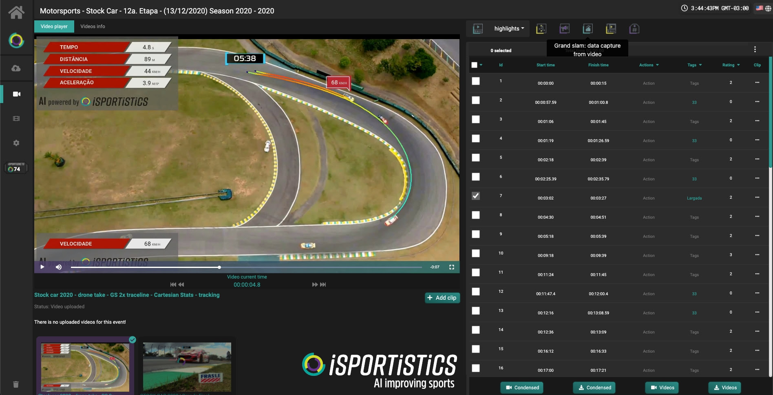Click the trash icon at sidebar bottom

click(x=16, y=384)
